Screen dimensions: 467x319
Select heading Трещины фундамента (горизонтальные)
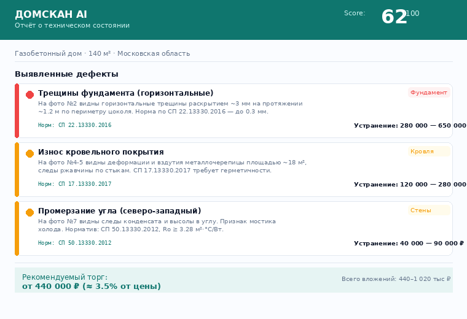coord(126,93)
